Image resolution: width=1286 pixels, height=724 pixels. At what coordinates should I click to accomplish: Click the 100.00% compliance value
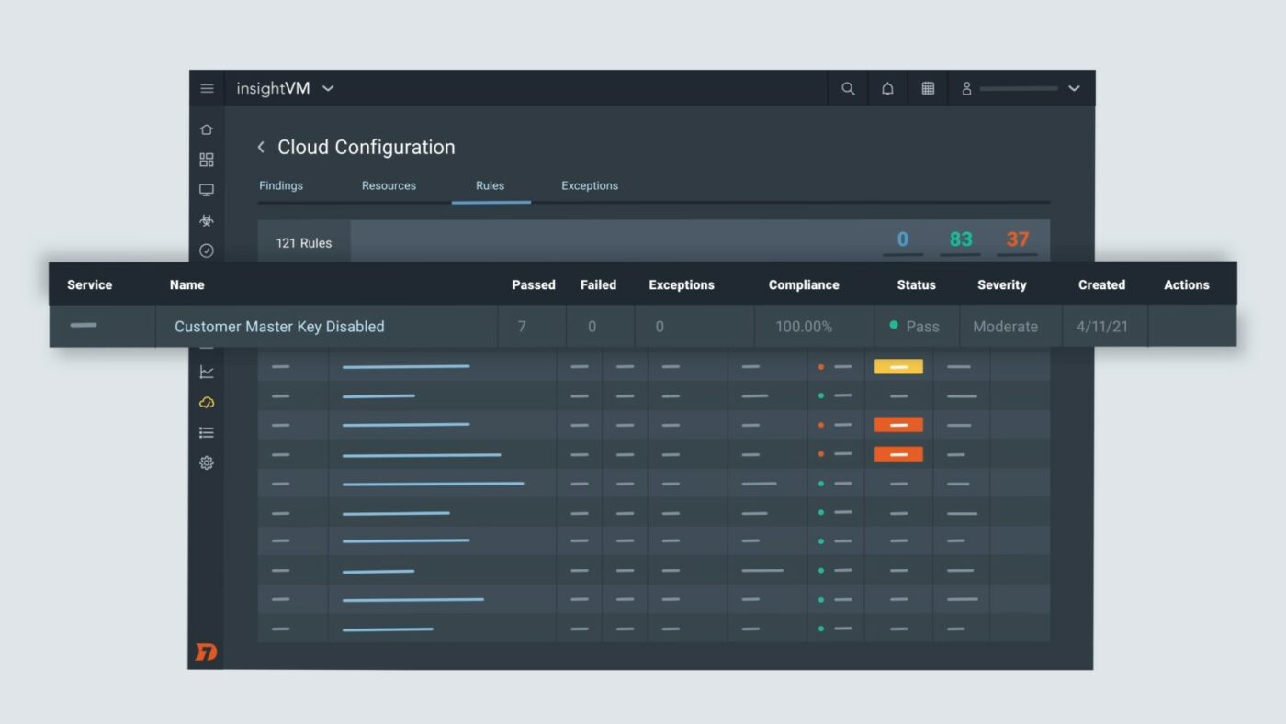point(804,327)
